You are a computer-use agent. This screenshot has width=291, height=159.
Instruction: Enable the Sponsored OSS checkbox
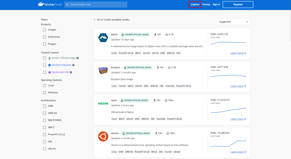(44, 72)
